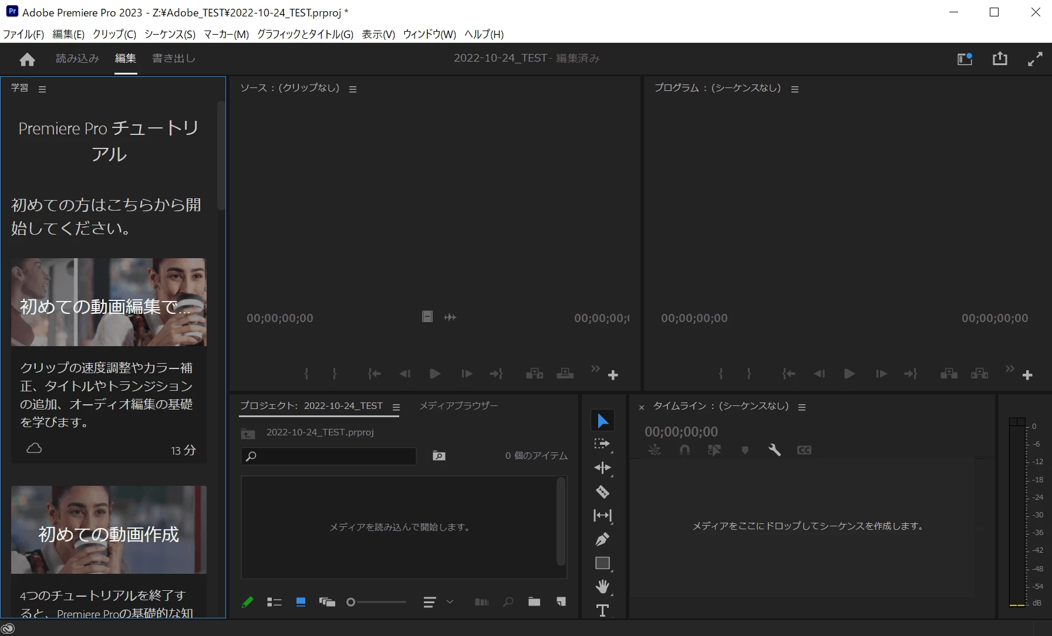Open the Timeline panel menu
The width and height of the screenshot is (1052, 636).
(802, 407)
